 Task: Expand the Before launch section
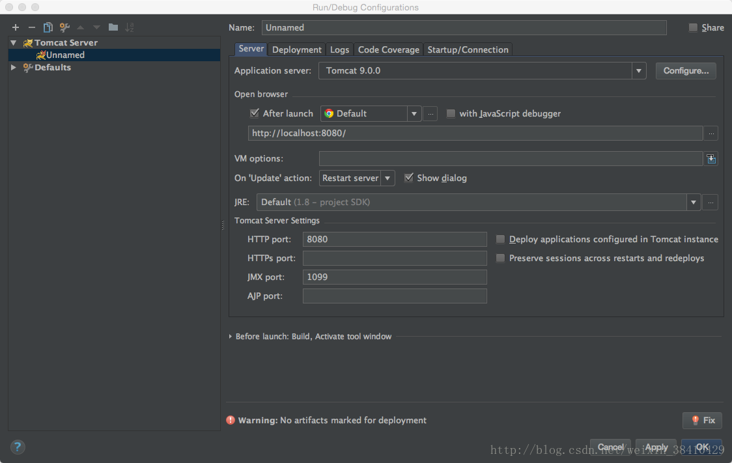point(230,337)
